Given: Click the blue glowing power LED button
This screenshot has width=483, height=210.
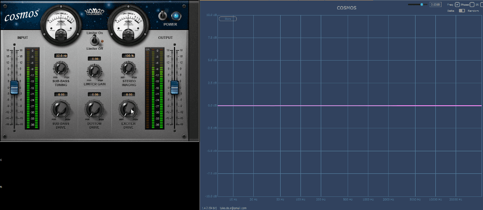Looking at the screenshot, I should pos(175,16).
